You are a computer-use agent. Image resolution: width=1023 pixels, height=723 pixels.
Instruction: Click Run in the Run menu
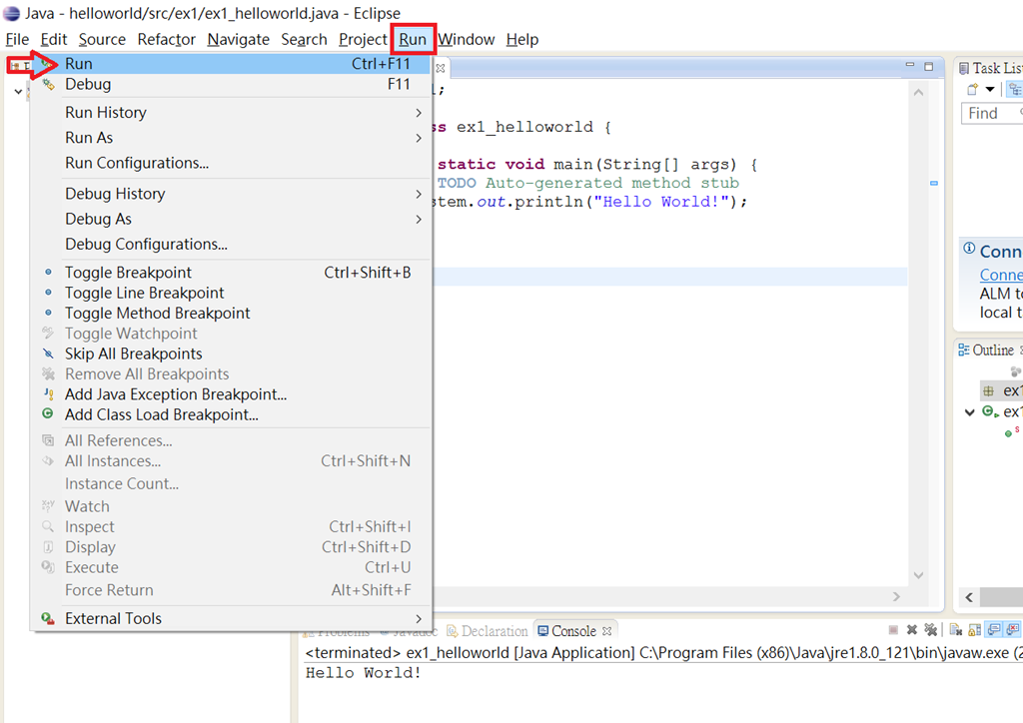231,64
